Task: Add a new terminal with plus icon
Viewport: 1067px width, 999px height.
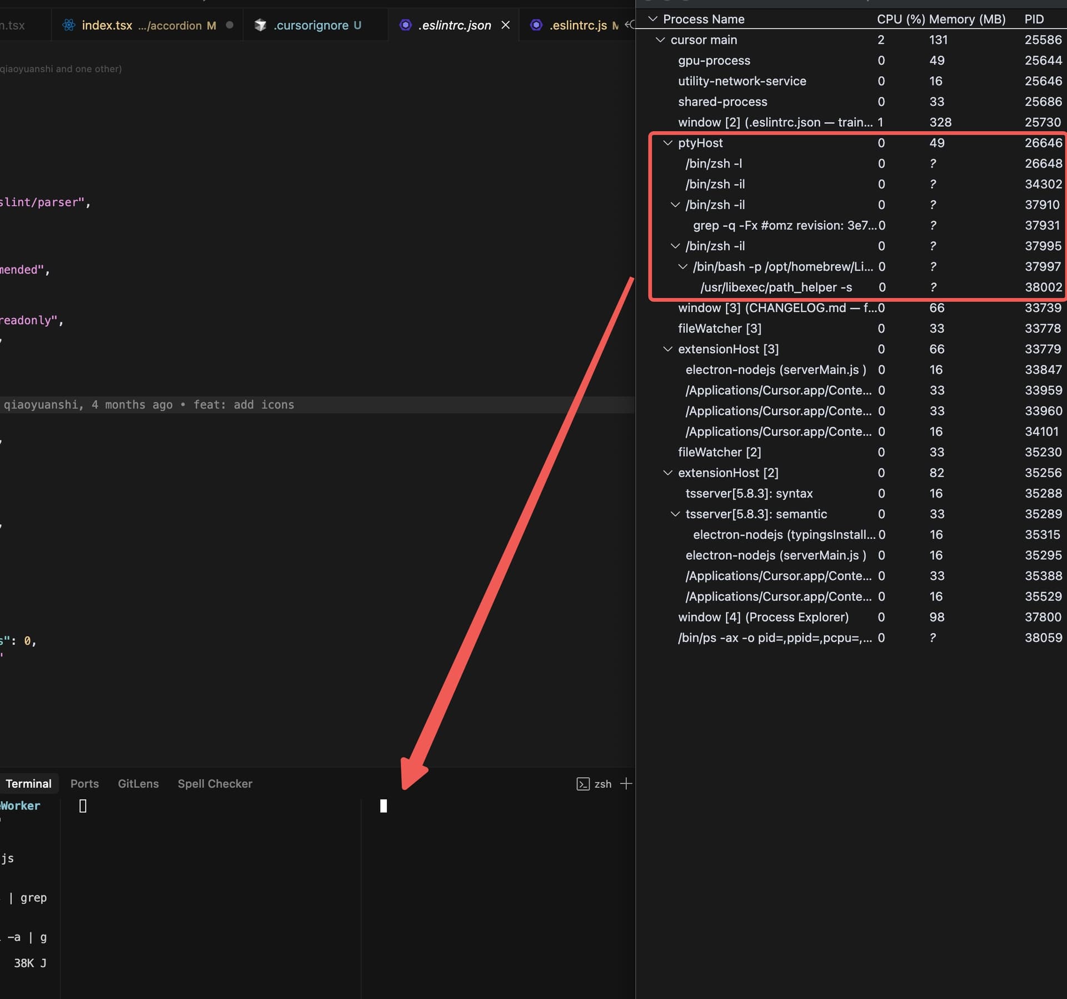Action: 626,783
